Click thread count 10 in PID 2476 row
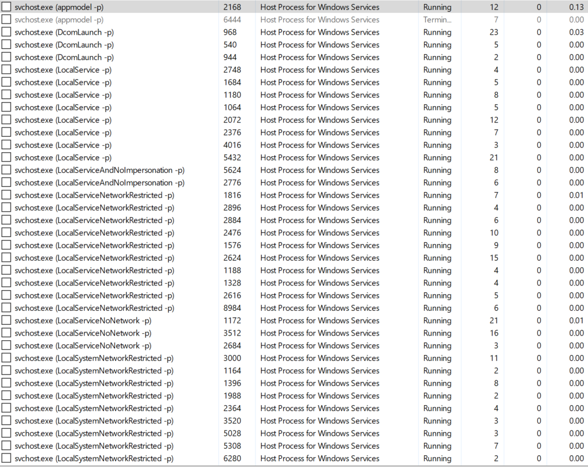The width and height of the screenshot is (588, 467). click(494, 233)
